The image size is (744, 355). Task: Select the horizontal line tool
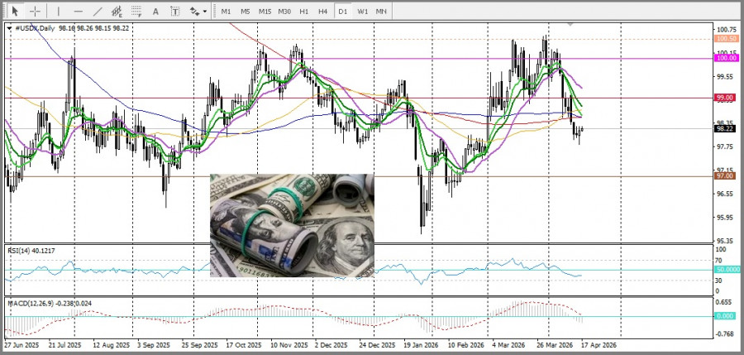[x=79, y=11]
